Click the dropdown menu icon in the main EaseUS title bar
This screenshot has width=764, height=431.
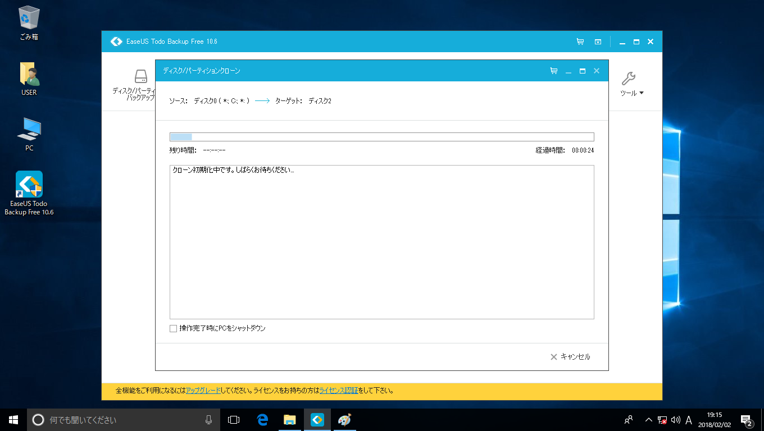[x=598, y=42]
